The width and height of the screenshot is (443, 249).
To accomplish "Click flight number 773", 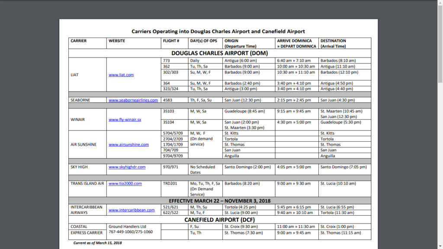I will tap(167, 61).
